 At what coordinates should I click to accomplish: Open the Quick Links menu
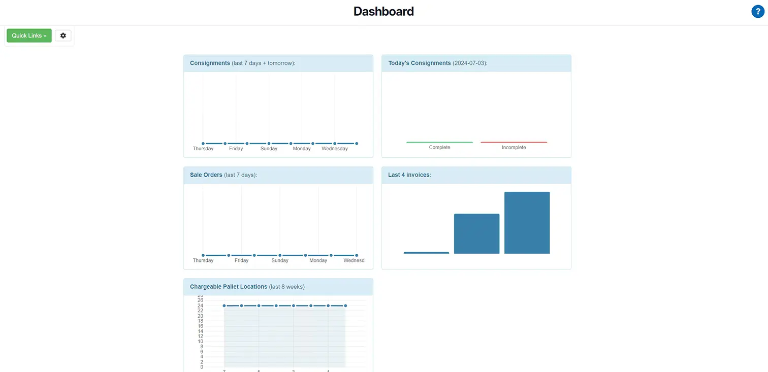(x=28, y=36)
